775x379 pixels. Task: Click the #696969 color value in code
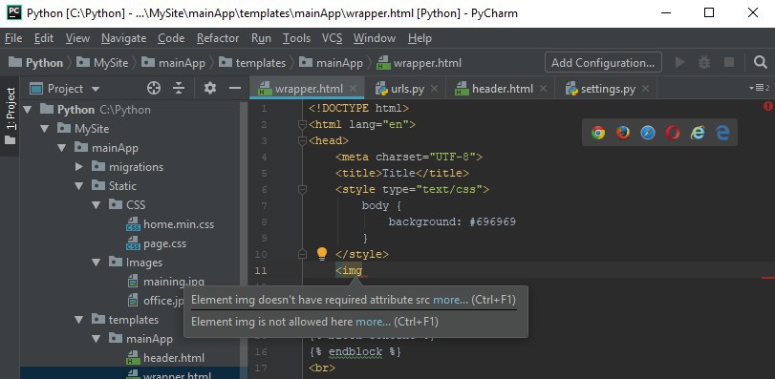point(492,221)
